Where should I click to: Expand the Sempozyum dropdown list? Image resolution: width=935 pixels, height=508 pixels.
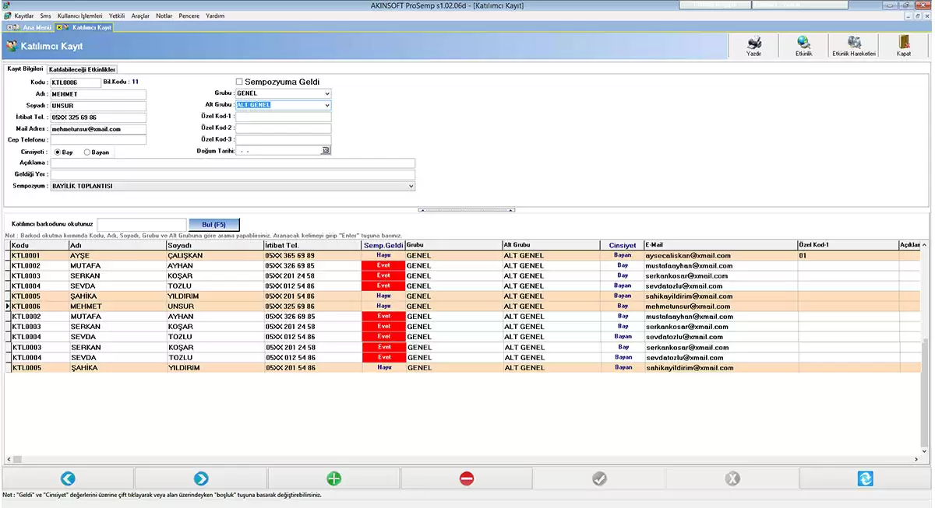coord(411,187)
